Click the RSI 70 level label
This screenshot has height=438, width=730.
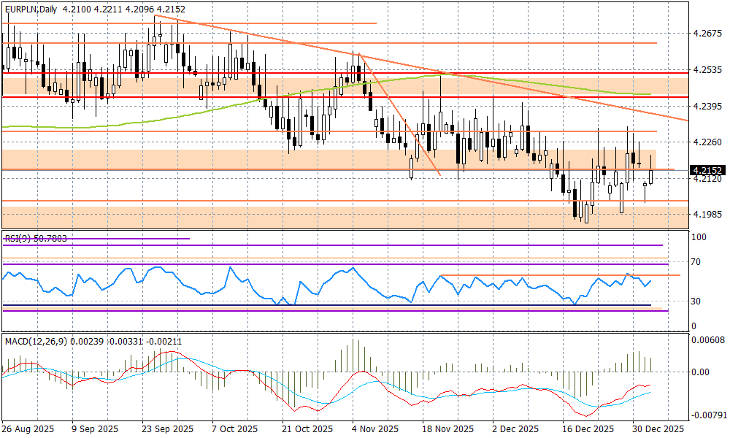[x=698, y=262]
